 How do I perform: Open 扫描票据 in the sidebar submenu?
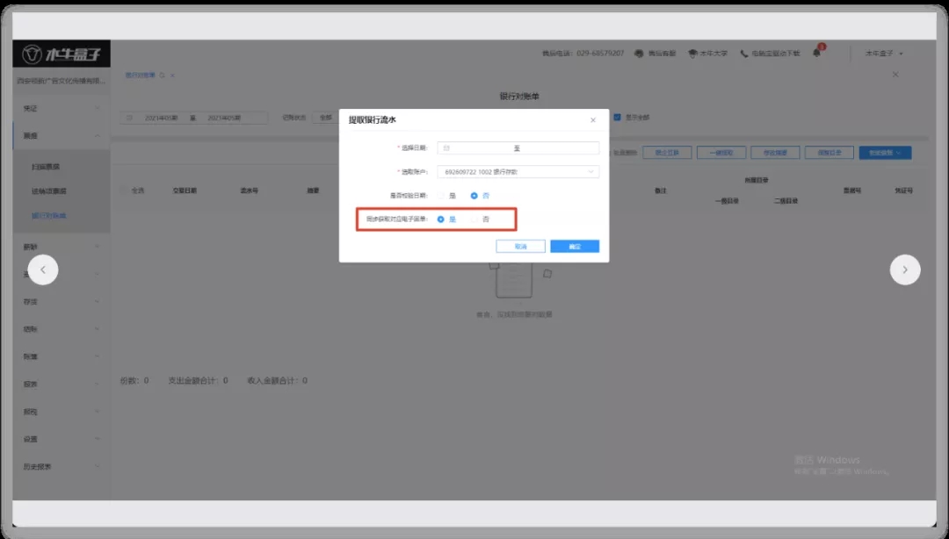point(46,167)
